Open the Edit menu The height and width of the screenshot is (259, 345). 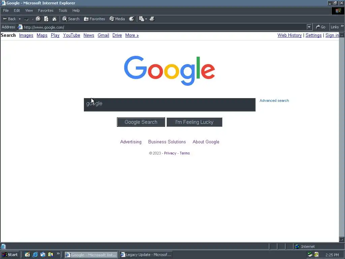coord(17,10)
